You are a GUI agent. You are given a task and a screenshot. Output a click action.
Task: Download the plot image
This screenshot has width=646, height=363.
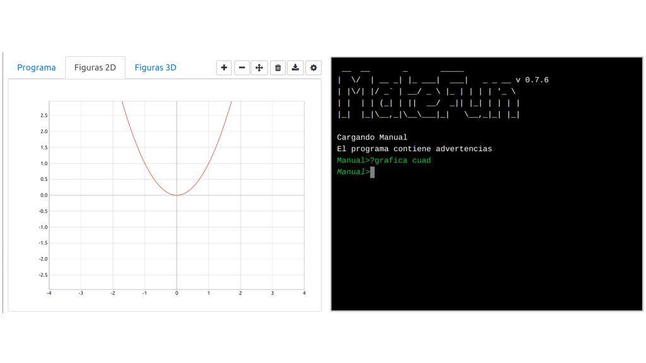point(295,68)
